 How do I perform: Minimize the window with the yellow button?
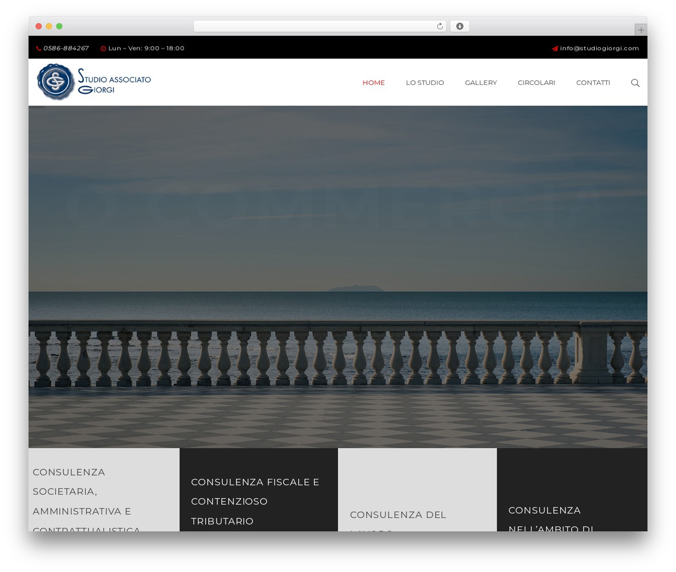49,26
